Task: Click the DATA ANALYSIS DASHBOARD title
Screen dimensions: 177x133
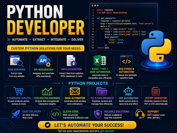Action: point(47,98)
